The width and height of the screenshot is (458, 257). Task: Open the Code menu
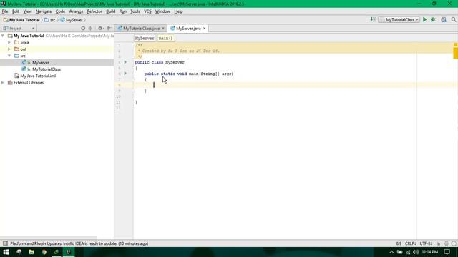[x=60, y=11]
